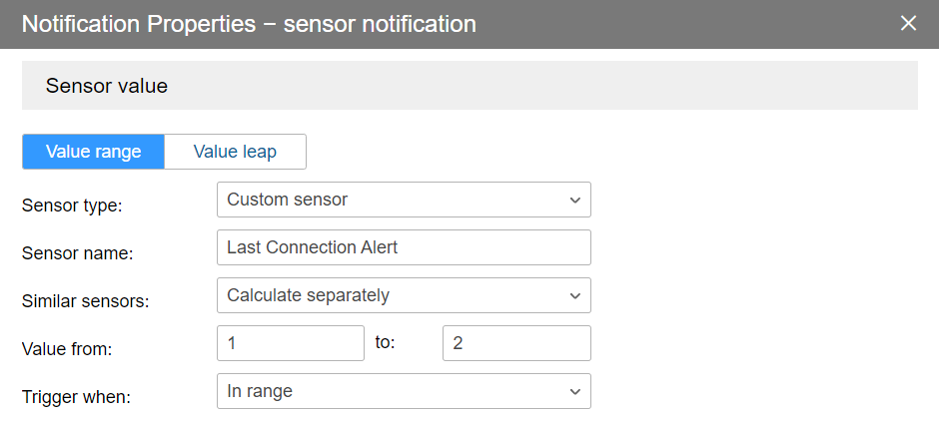Click the Value from input containing 1

point(290,343)
